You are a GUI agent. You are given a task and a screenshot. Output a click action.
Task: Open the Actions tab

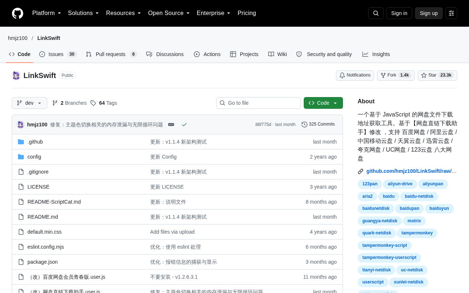coord(207,54)
